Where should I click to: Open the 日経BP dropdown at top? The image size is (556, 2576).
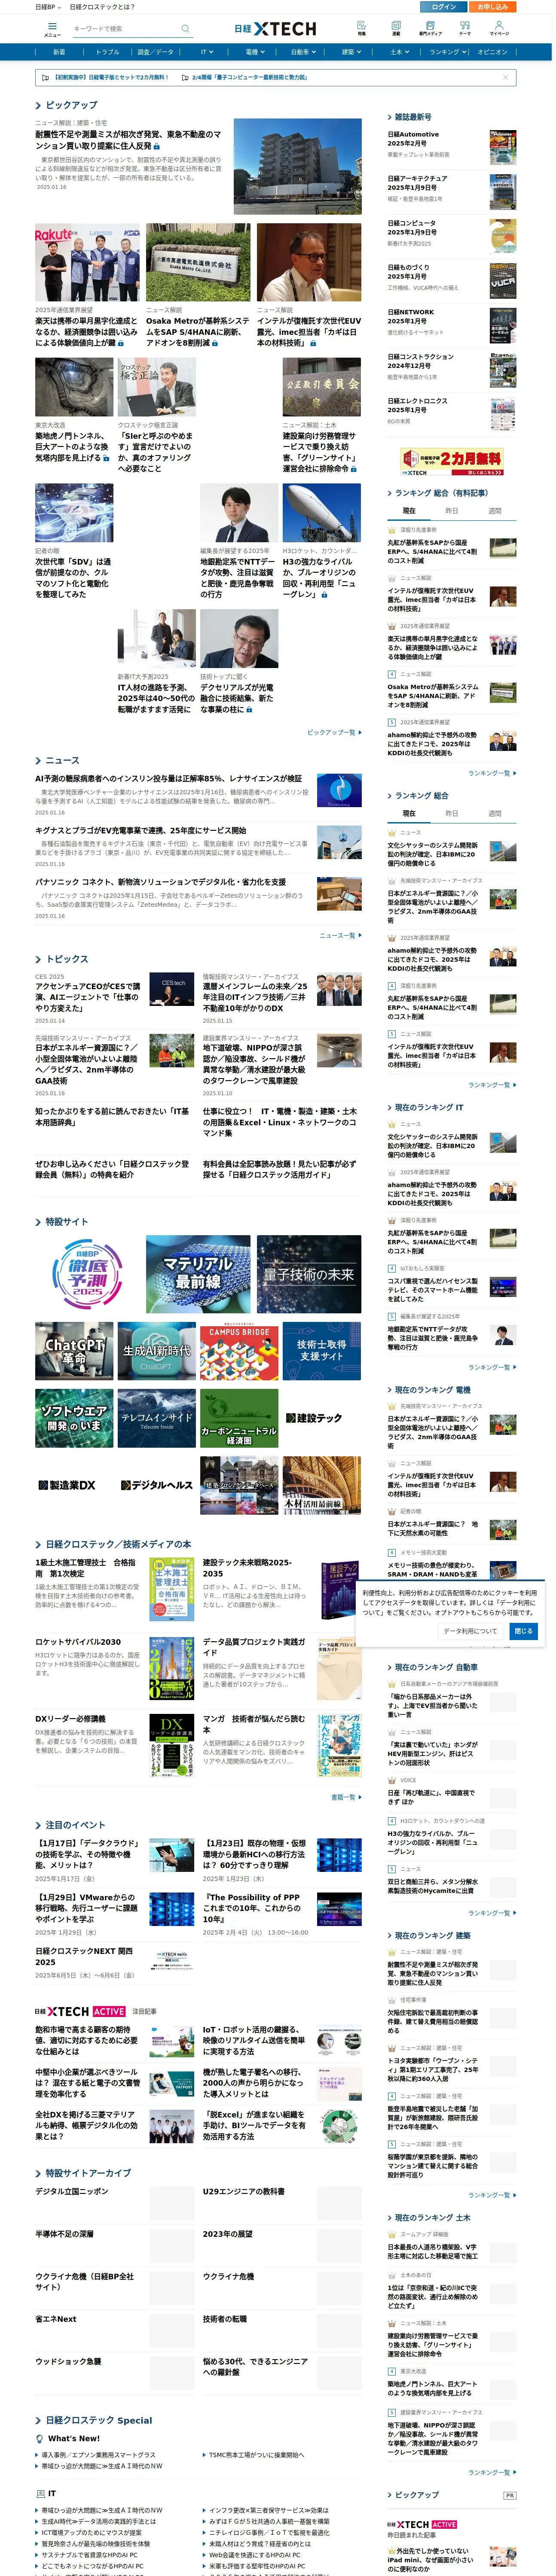(x=48, y=6)
